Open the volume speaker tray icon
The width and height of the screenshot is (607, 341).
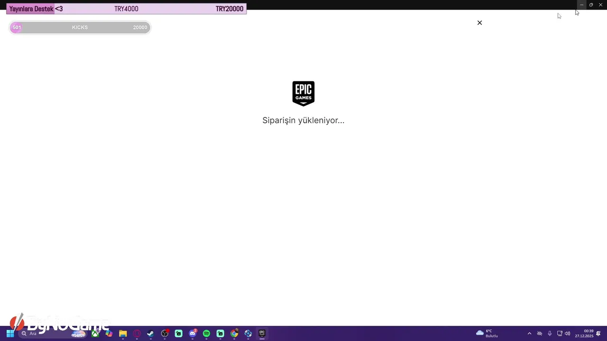(x=568, y=333)
